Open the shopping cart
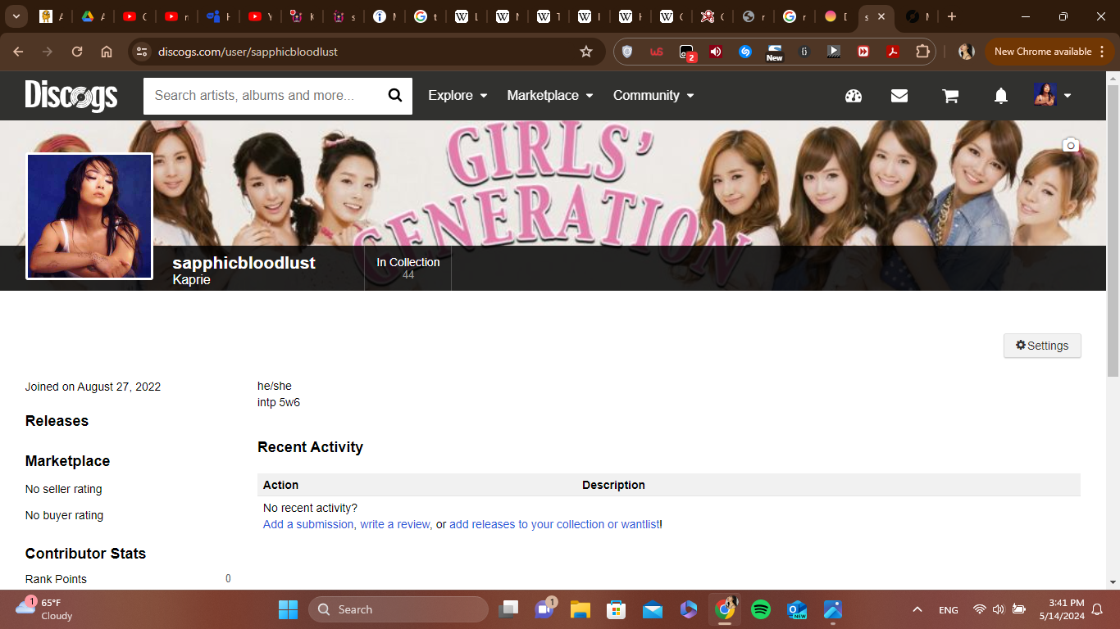Screen dimensions: 1120x629 point(950,96)
